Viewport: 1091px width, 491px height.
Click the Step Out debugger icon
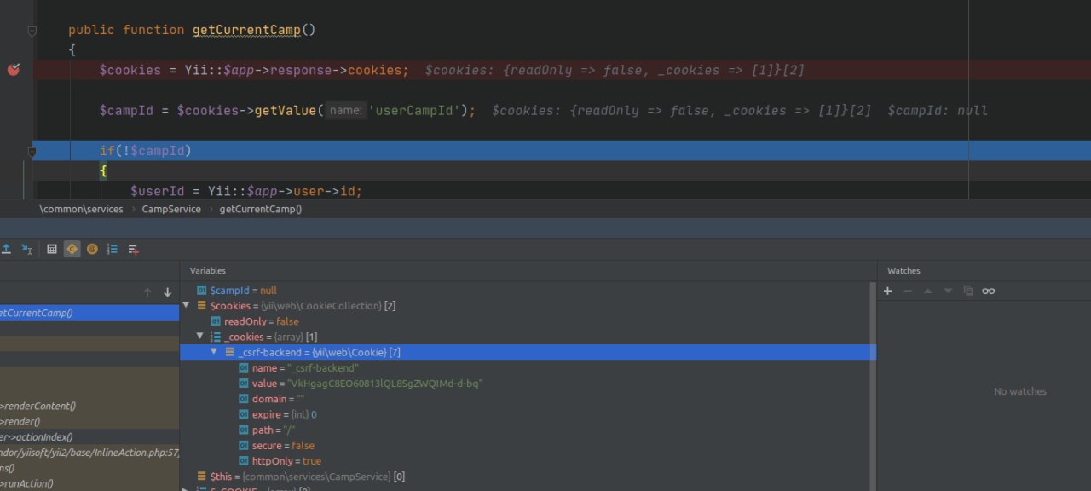[6, 249]
